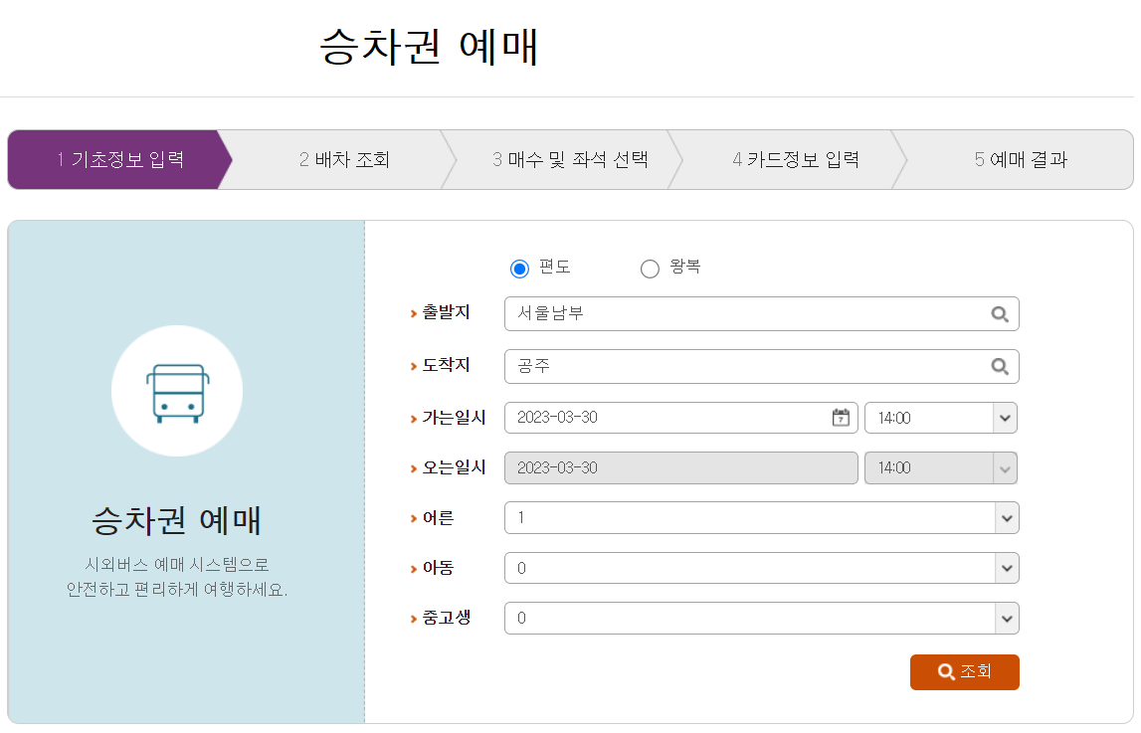Open the departure date calendar icon
This screenshot has height=733, width=1141.
pyautogui.click(x=841, y=418)
